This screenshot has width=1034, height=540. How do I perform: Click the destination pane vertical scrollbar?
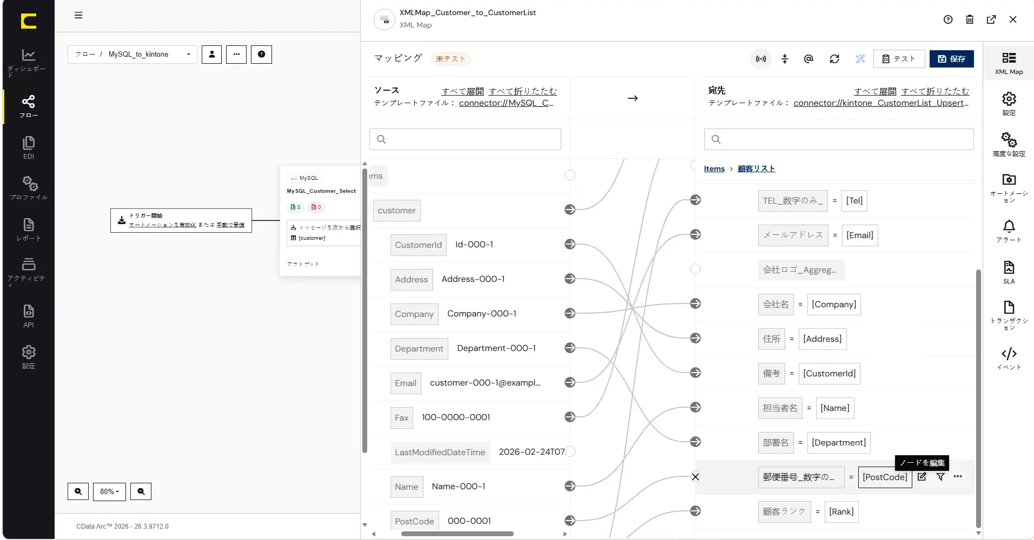[978, 399]
